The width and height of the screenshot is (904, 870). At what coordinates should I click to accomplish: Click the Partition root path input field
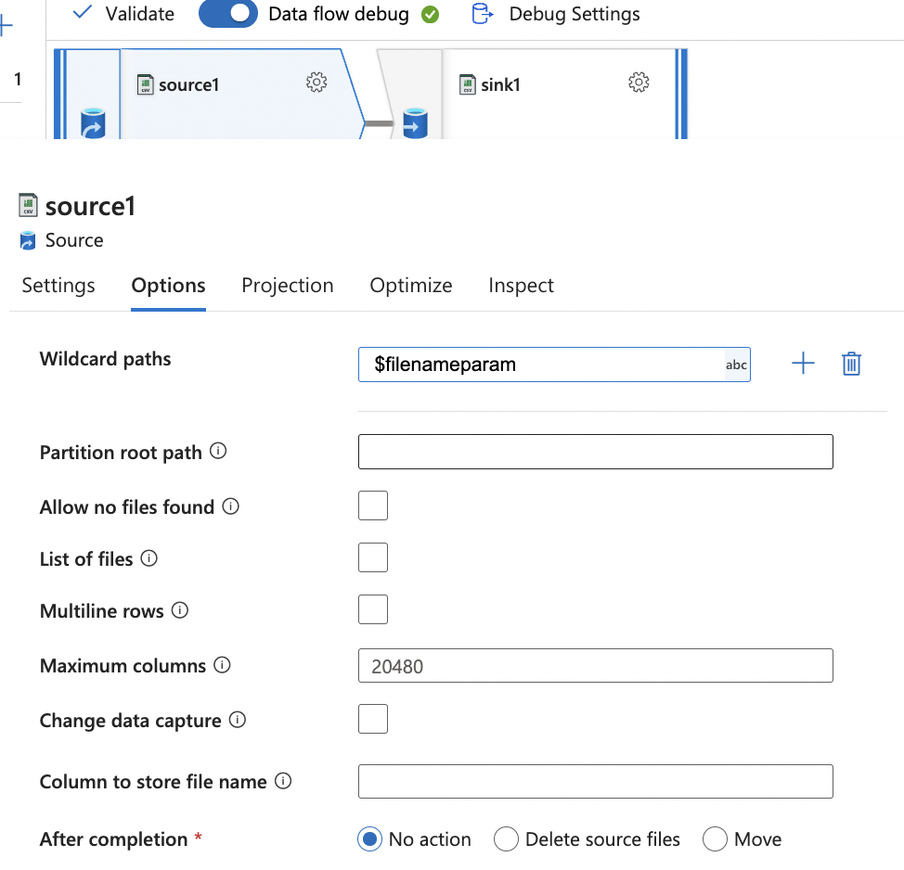(595, 452)
